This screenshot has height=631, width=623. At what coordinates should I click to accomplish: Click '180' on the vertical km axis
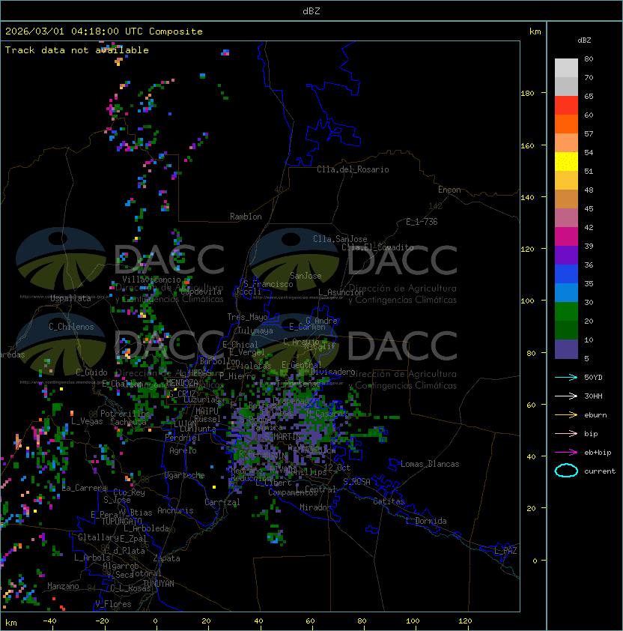(x=527, y=94)
